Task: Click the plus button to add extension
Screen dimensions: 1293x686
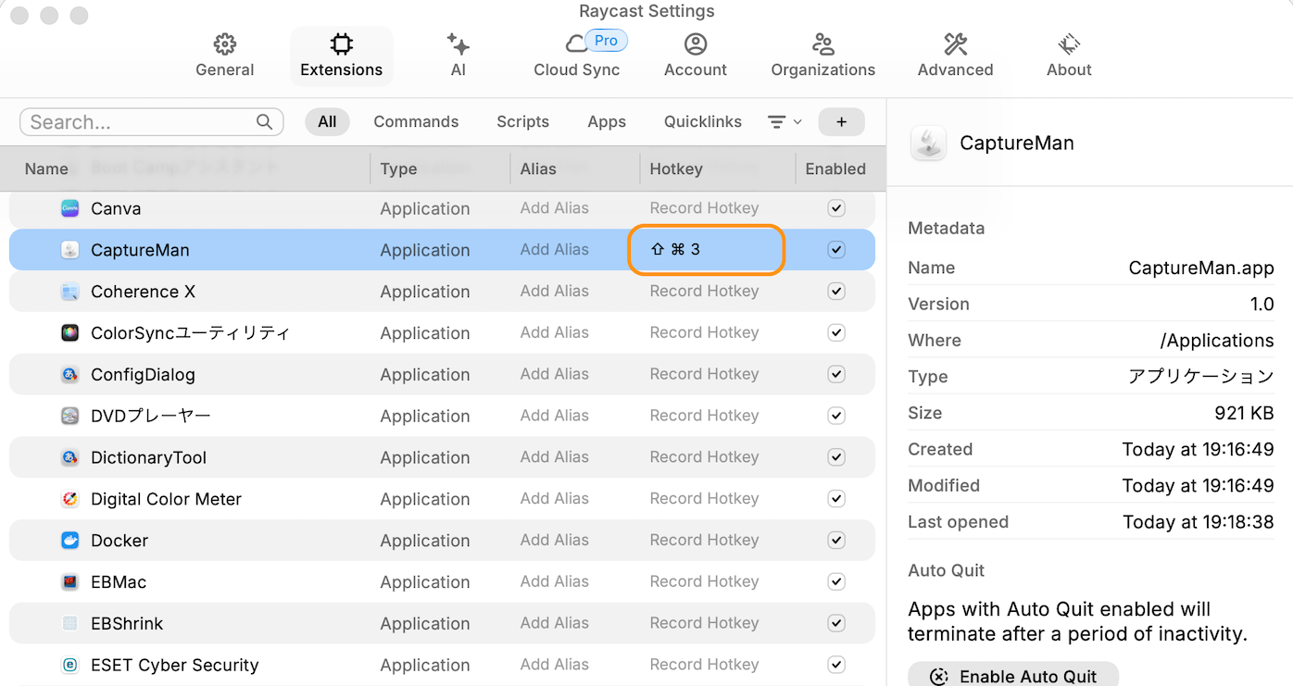Action: click(841, 122)
